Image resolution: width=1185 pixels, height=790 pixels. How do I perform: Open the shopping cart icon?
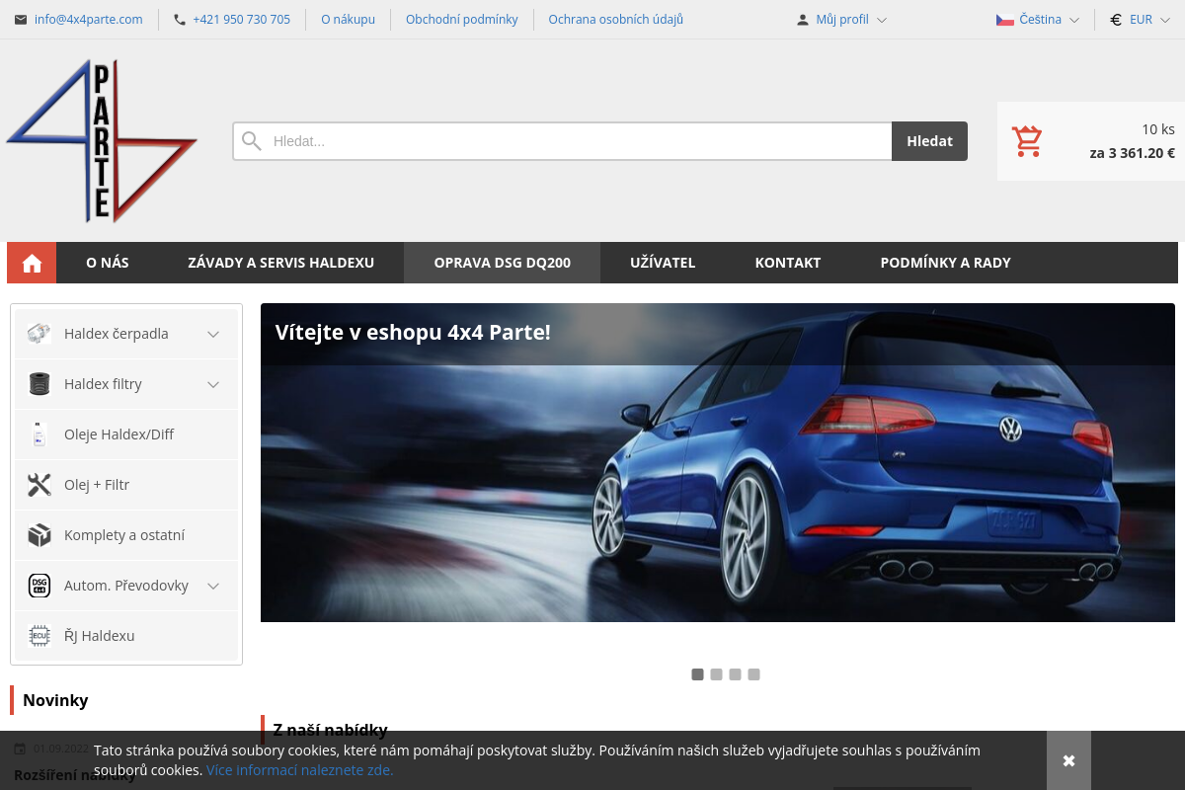coord(1027,140)
